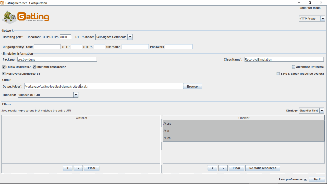Toggle the Save preferences checkbox
The width and height of the screenshot is (327, 184).
tap(305, 179)
